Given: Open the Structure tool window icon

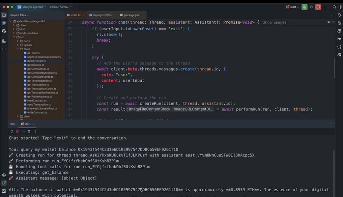Looking at the screenshot, I should (x=4, y=41).
